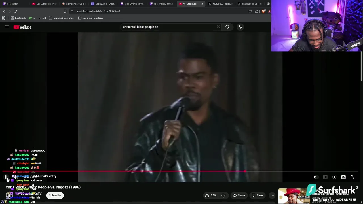Viewport: 363px width, 204px height.
Task: Open the three-dot more actions menu
Action: 272,195
